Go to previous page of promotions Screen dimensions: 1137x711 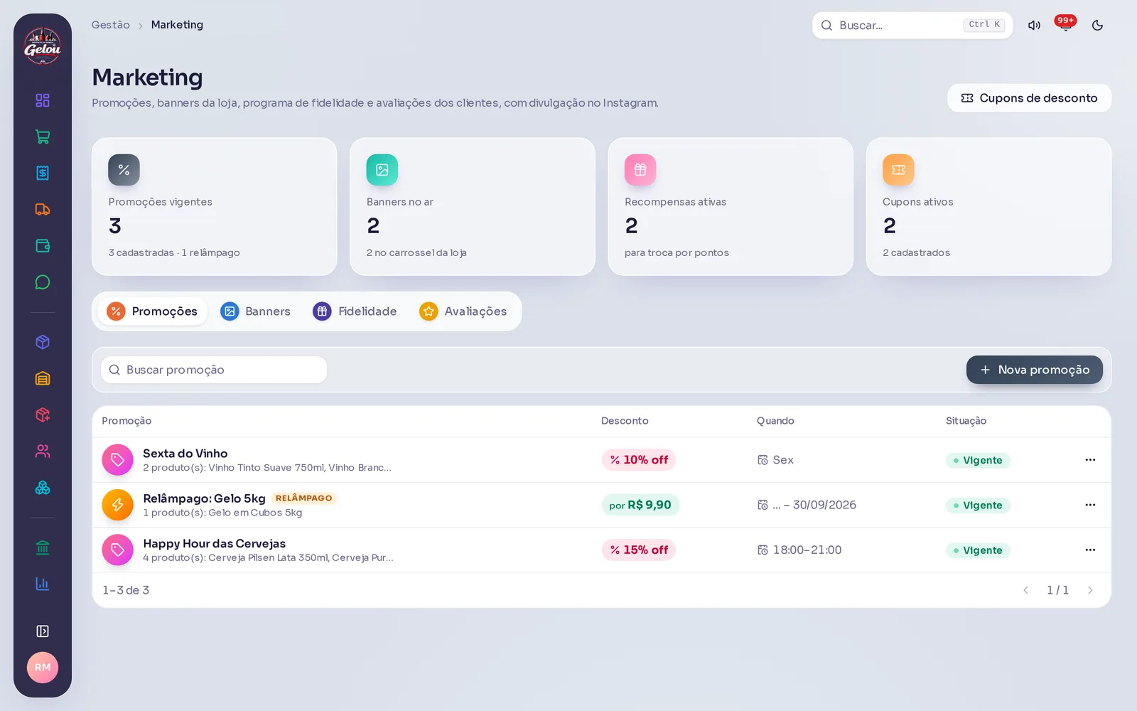[x=1025, y=590]
